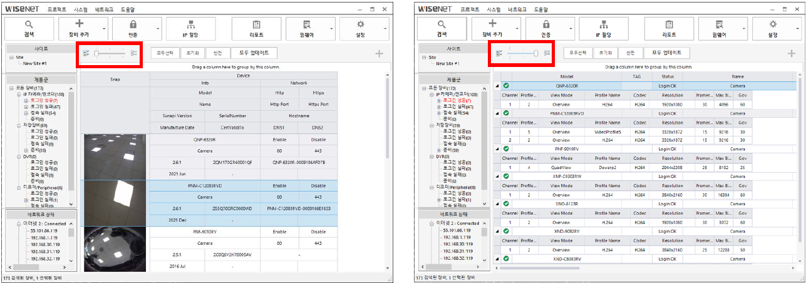Collapse the QNP-6320R row in right window
Screen dimensions: 806x283
click(497, 86)
